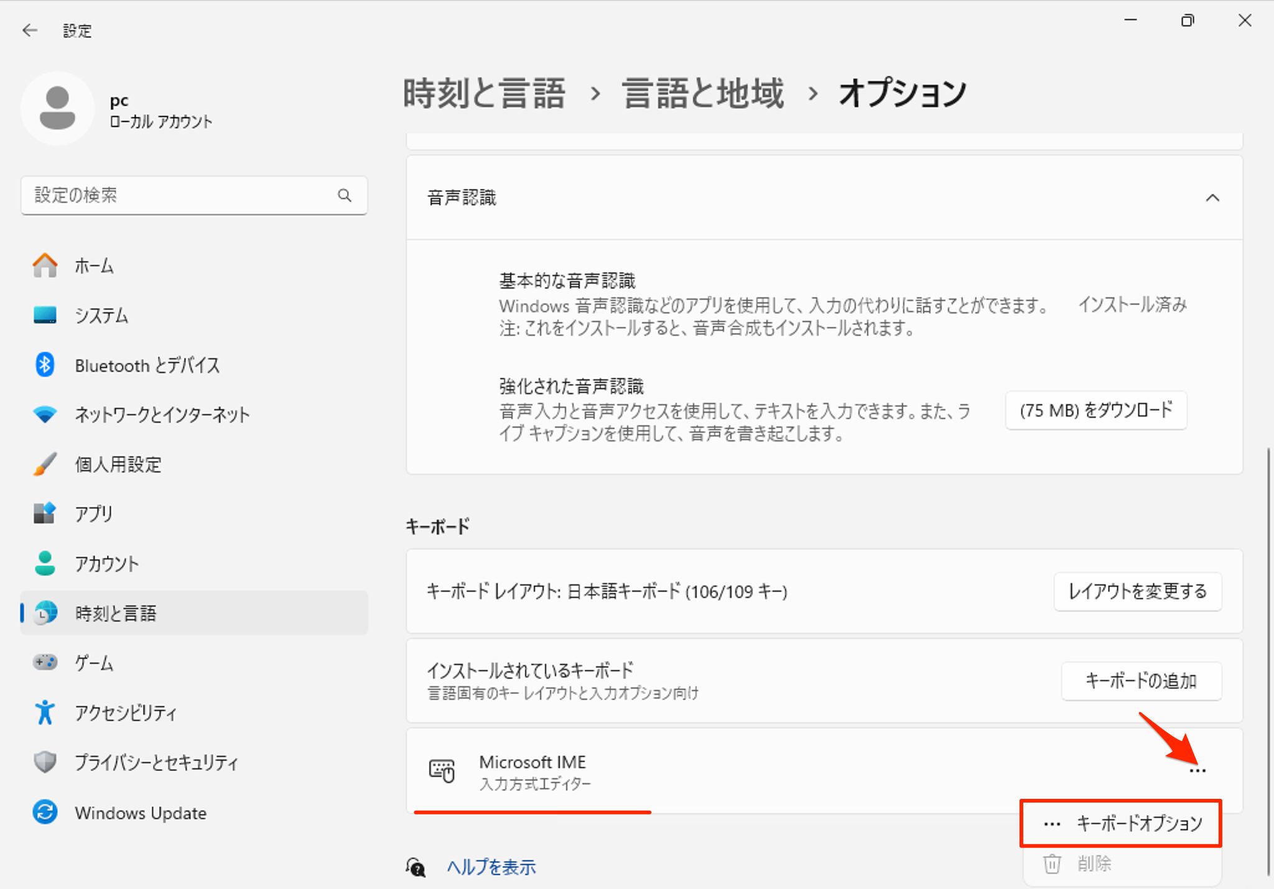This screenshot has height=889, width=1274.
Task: Collapse the 音声認識 section
Action: (x=1212, y=198)
